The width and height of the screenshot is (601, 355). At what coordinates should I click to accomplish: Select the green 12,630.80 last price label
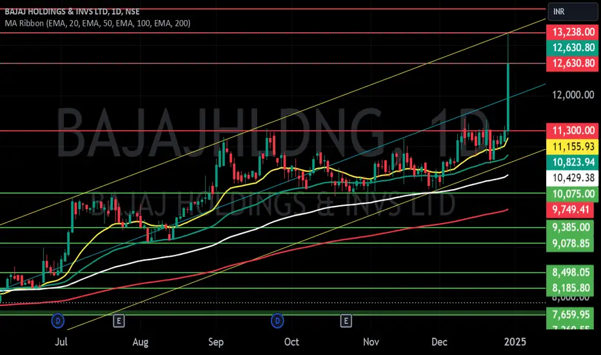[572, 48]
